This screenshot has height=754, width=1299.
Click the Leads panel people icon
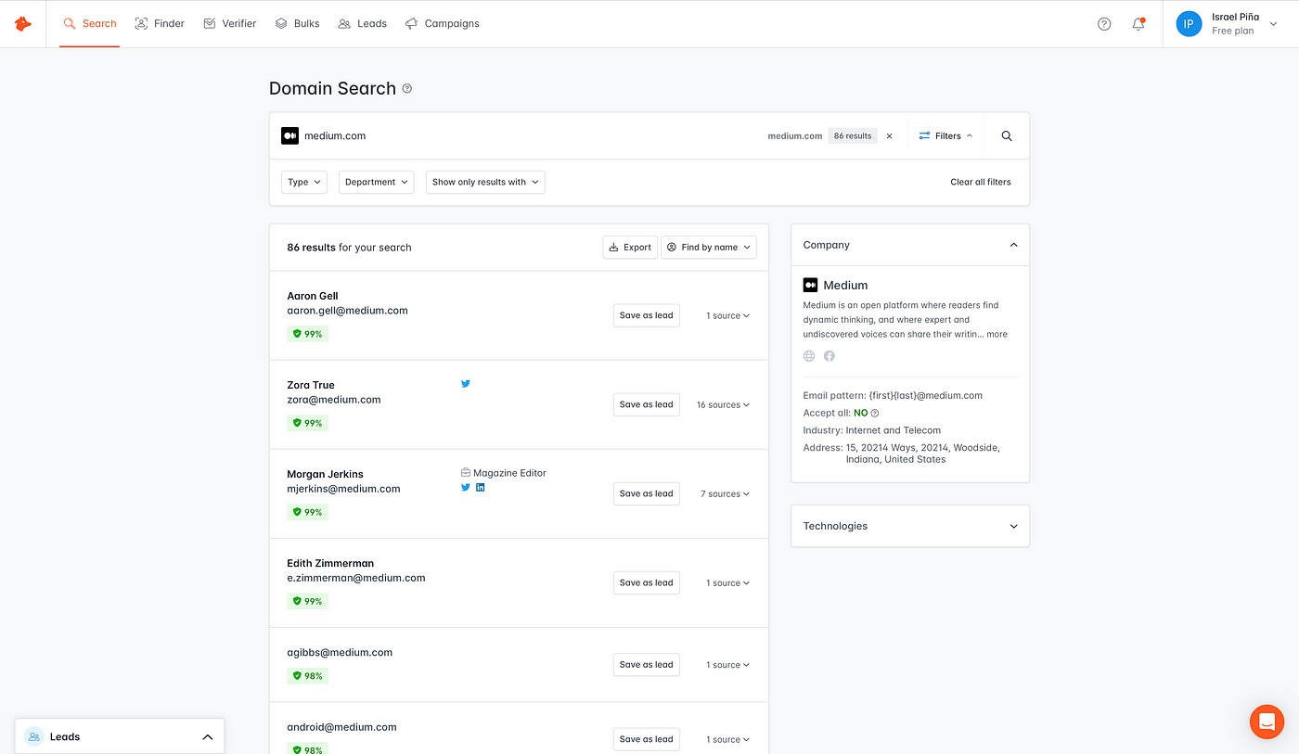34,736
